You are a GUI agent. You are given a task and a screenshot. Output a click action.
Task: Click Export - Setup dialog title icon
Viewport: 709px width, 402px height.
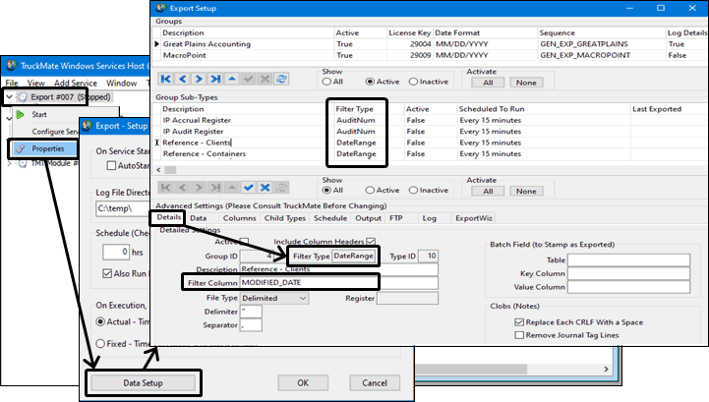[88, 126]
